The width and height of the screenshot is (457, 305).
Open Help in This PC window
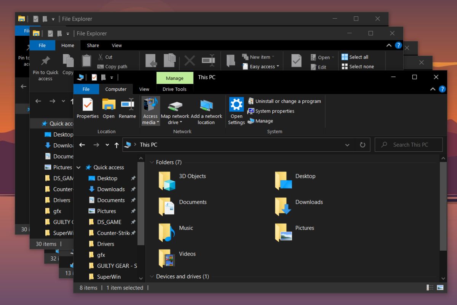click(442, 89)
